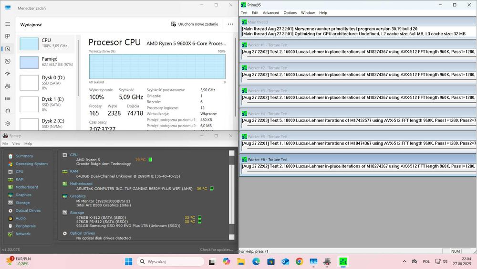
Task: Select Optical Drives in Speccy sidebar
Action: click(28, 211)
